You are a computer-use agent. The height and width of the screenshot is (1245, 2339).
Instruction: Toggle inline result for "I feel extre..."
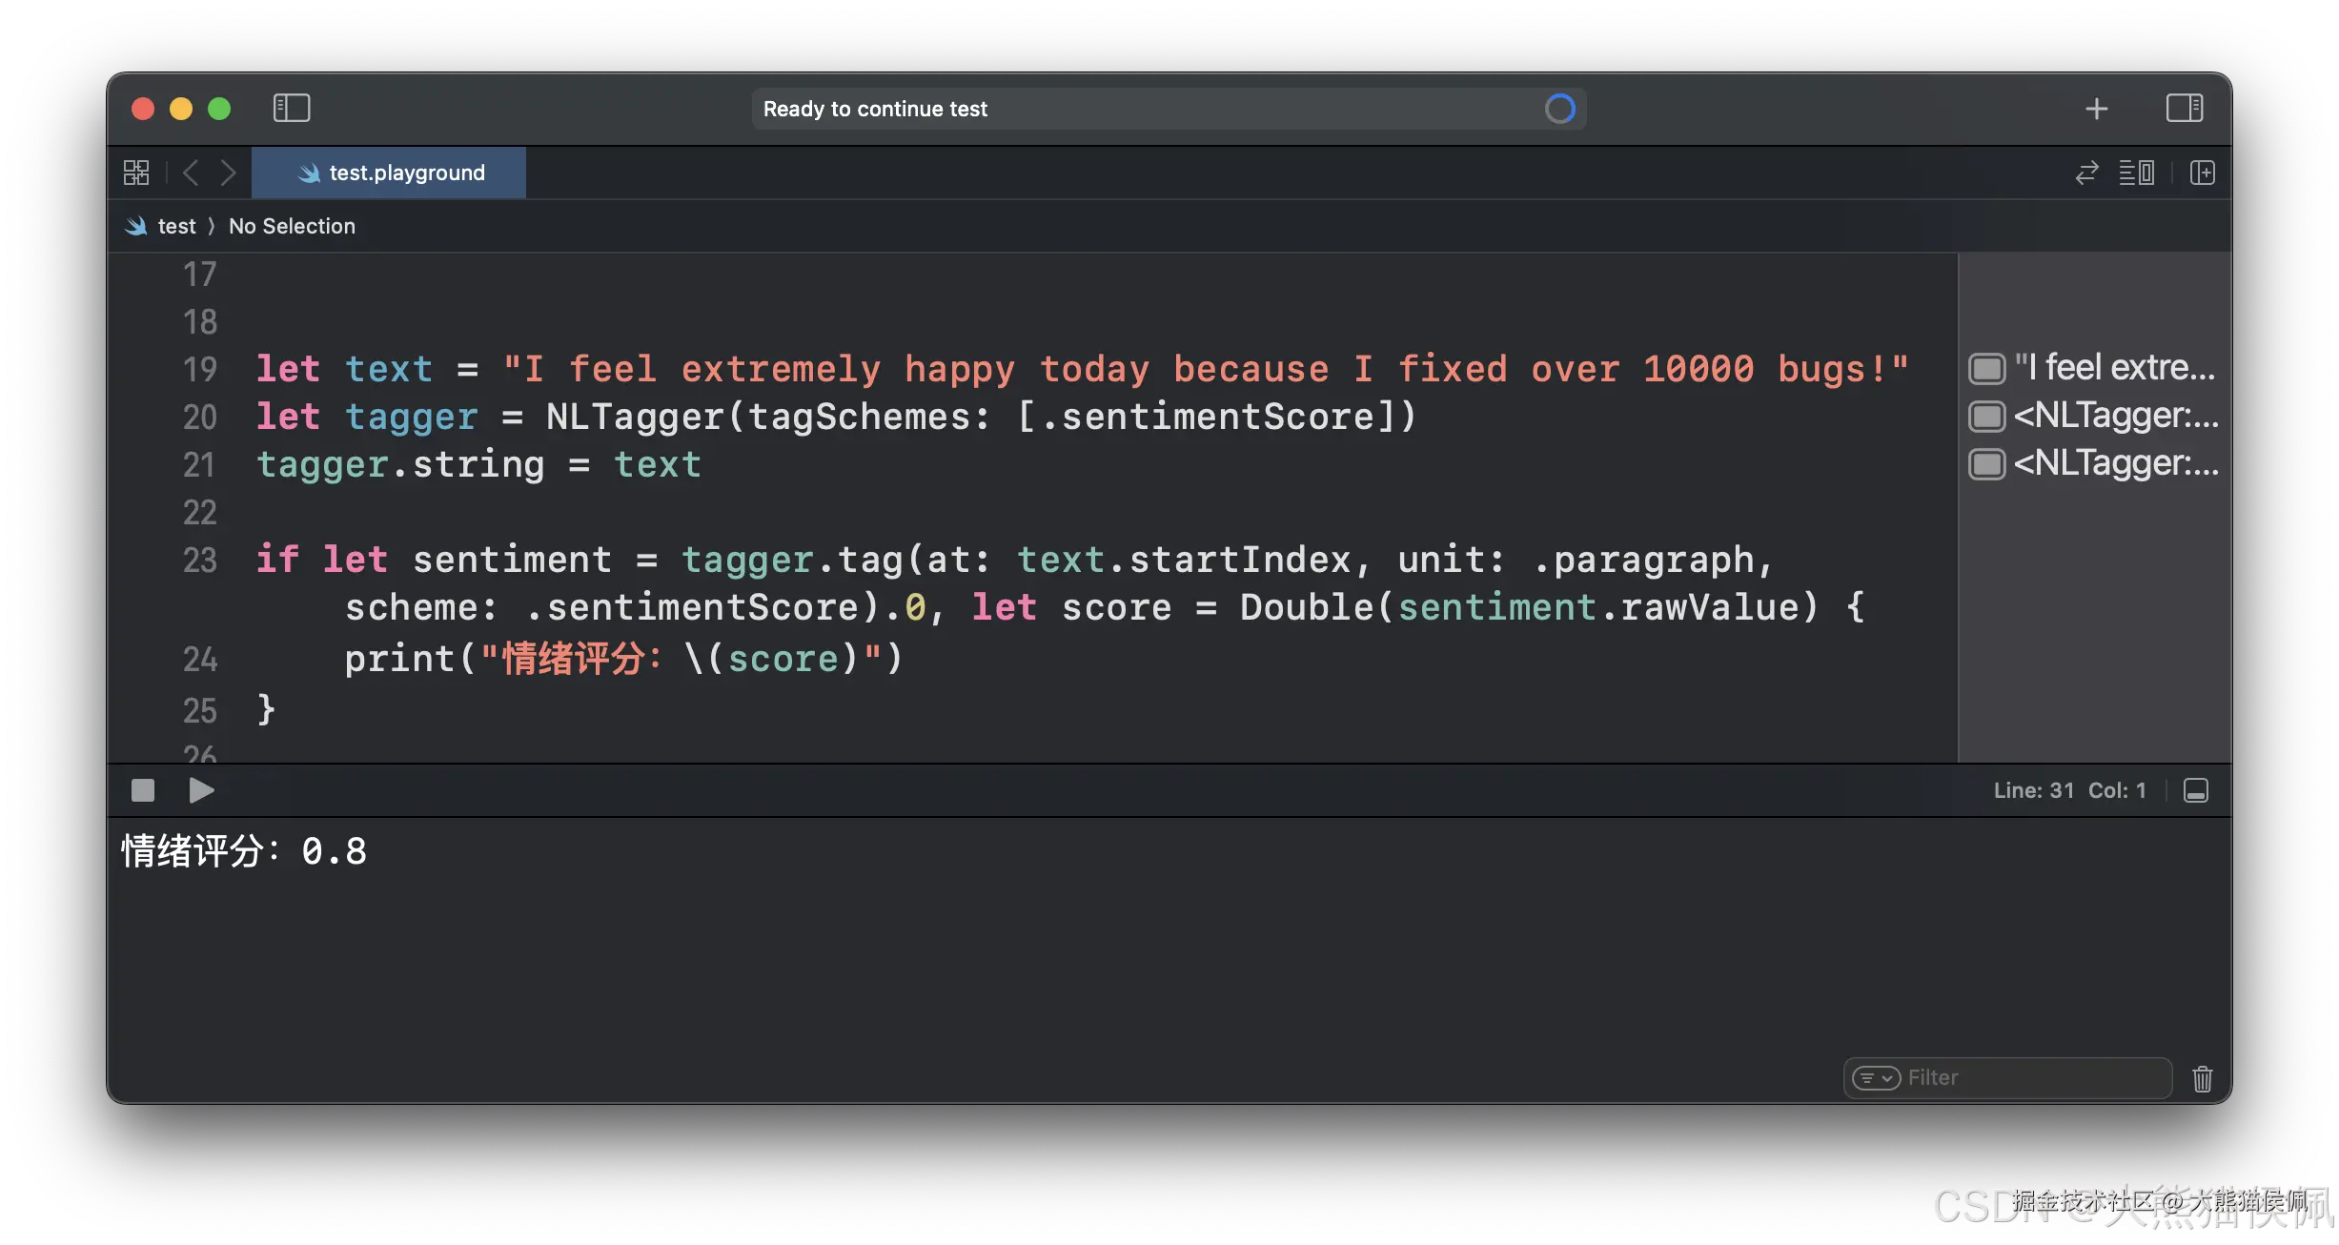tap(1986, 369)
